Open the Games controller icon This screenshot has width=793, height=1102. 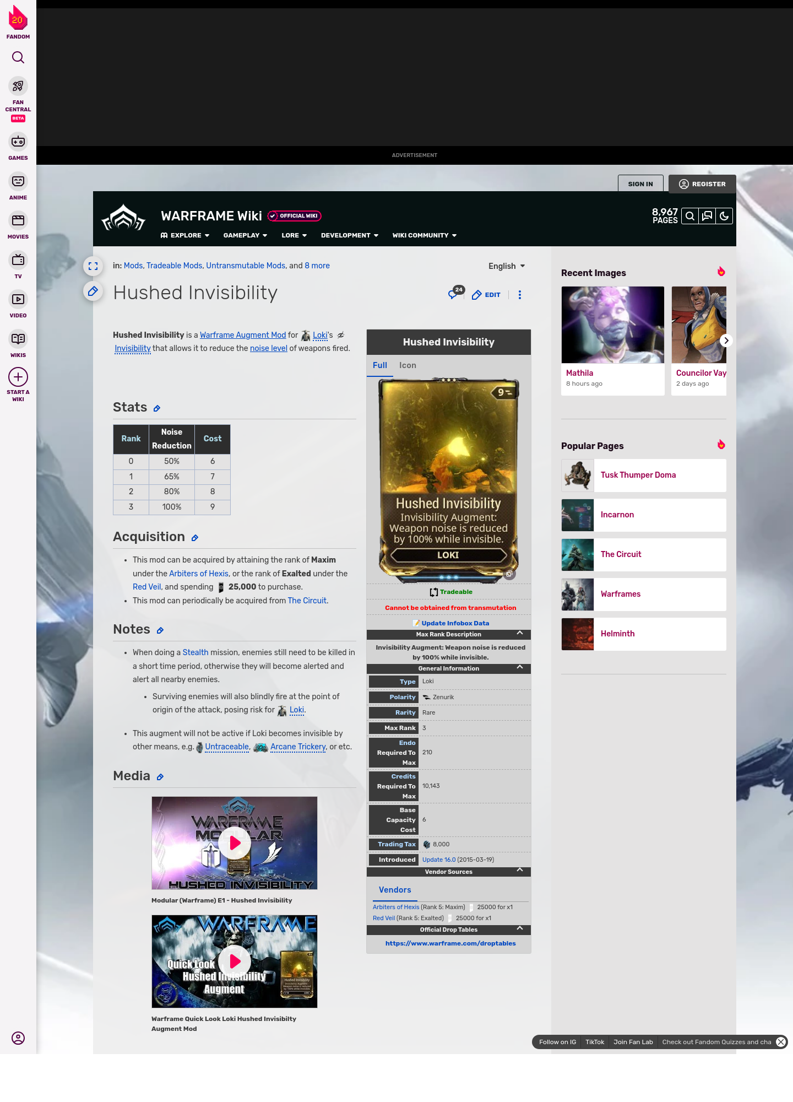point(18,142)
